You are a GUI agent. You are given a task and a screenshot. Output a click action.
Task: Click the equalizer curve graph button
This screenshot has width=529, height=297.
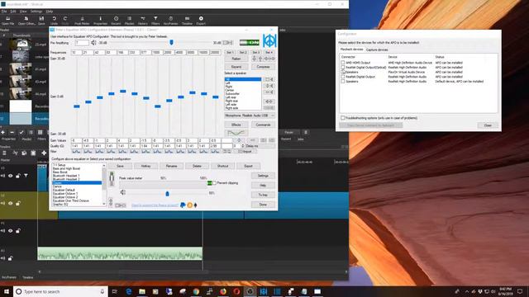pos(236,133)
